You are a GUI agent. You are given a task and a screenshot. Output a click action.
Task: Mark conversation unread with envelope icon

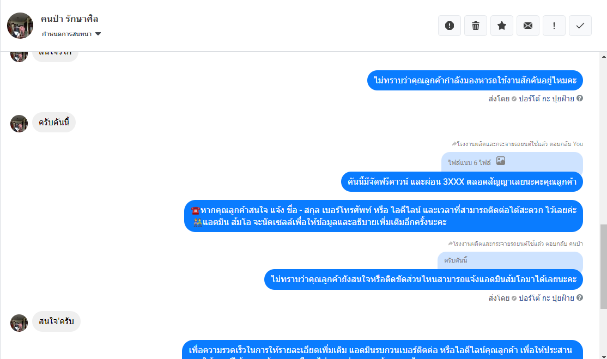(528, 26)
